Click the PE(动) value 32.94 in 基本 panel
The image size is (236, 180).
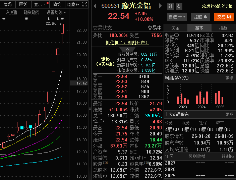228,36
